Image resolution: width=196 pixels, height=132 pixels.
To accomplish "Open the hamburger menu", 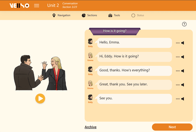I will point(37,5).
